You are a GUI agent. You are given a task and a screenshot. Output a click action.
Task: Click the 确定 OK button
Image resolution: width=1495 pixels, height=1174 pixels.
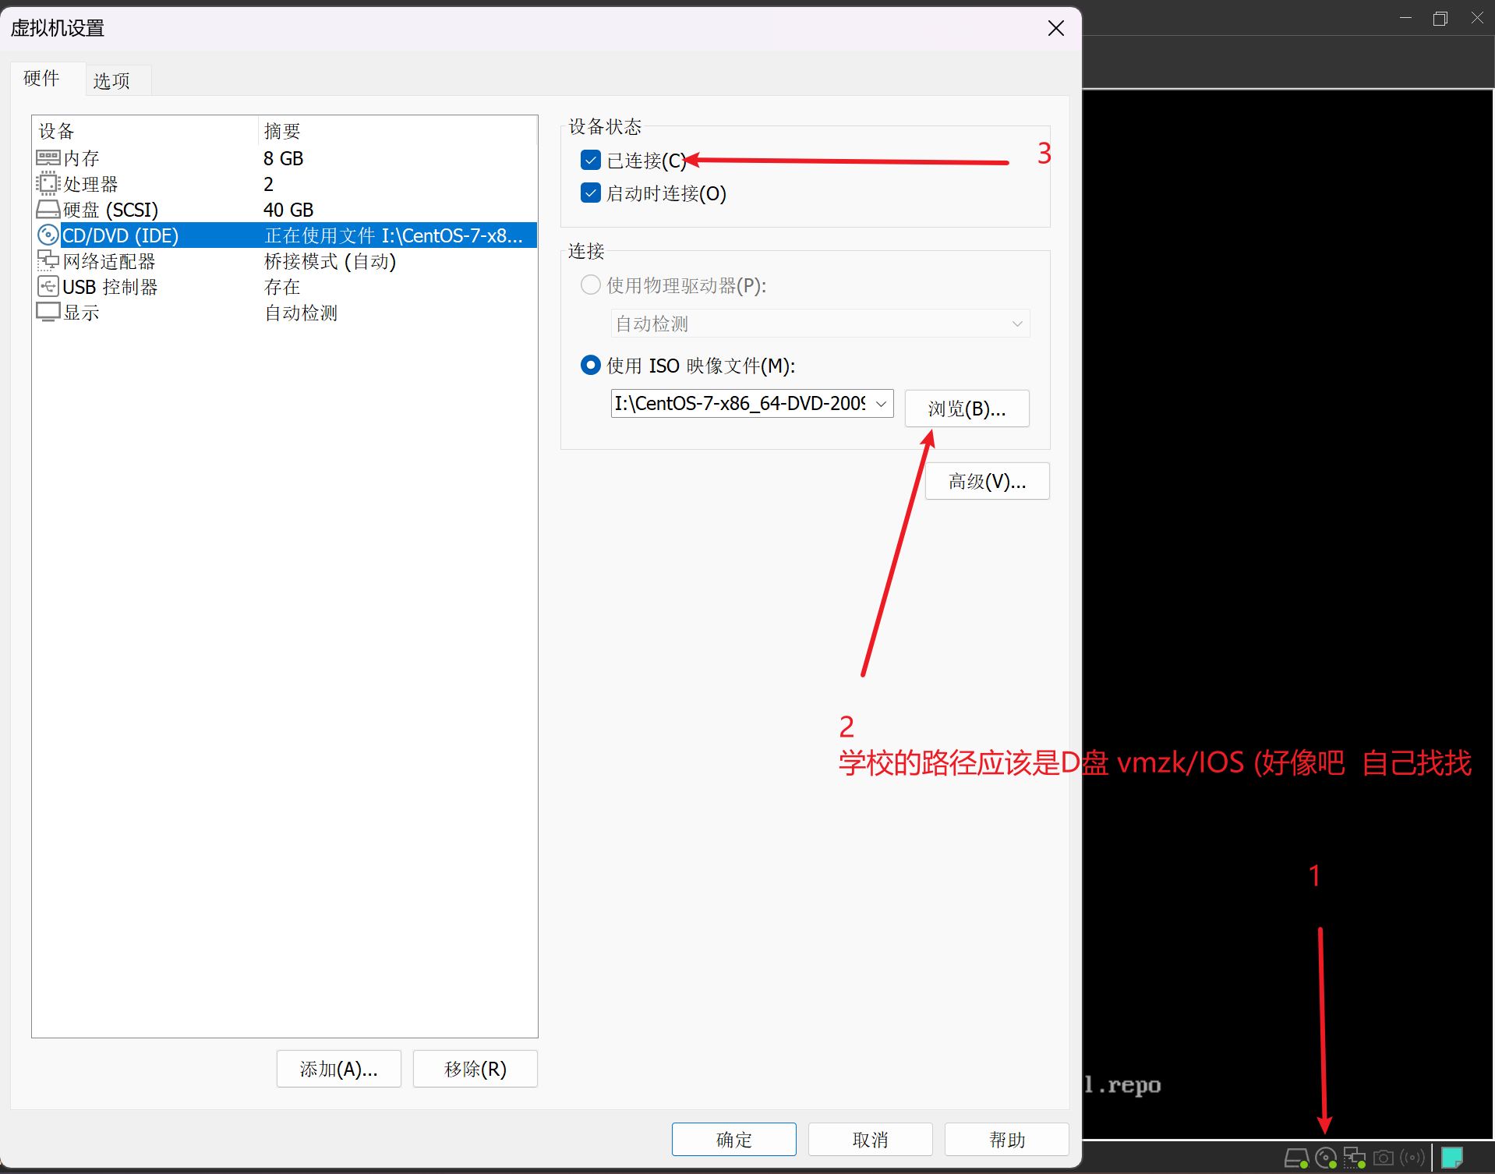coord(733,1140)
